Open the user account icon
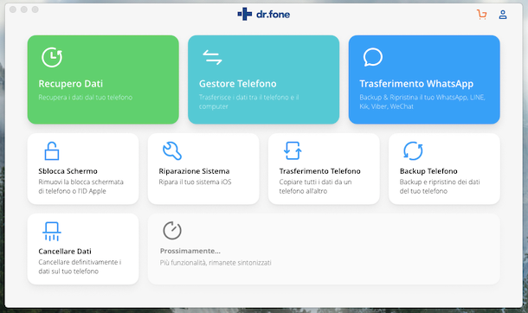 point(503,15)
